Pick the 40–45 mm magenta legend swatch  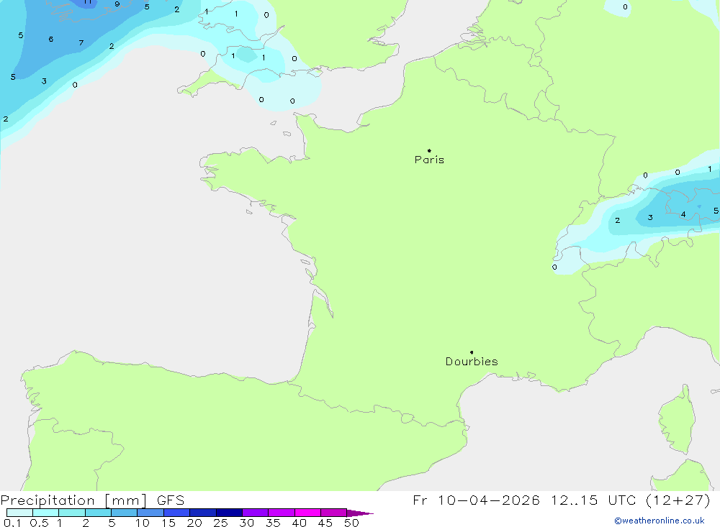[307, 513]
